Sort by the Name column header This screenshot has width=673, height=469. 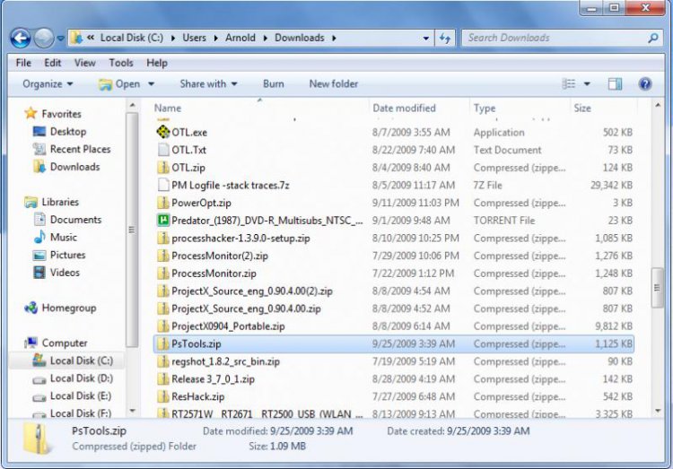[x=168, y=109]
